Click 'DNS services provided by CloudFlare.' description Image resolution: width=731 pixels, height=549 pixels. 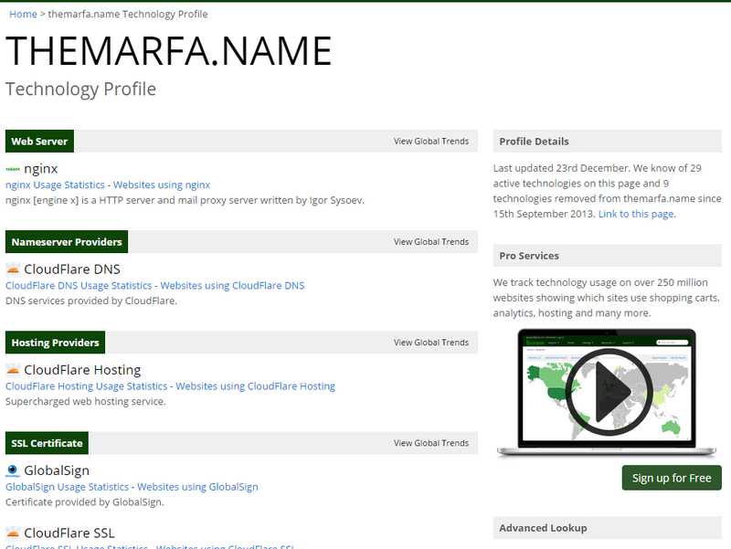pos(91,301)
